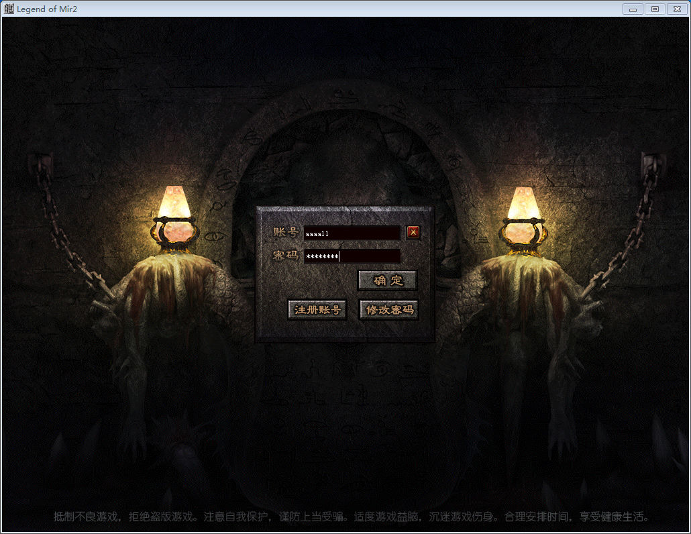Screen dimensions: 691x534
Task: Minimize the Legend of Mir2 window
Action: point(632,9)
